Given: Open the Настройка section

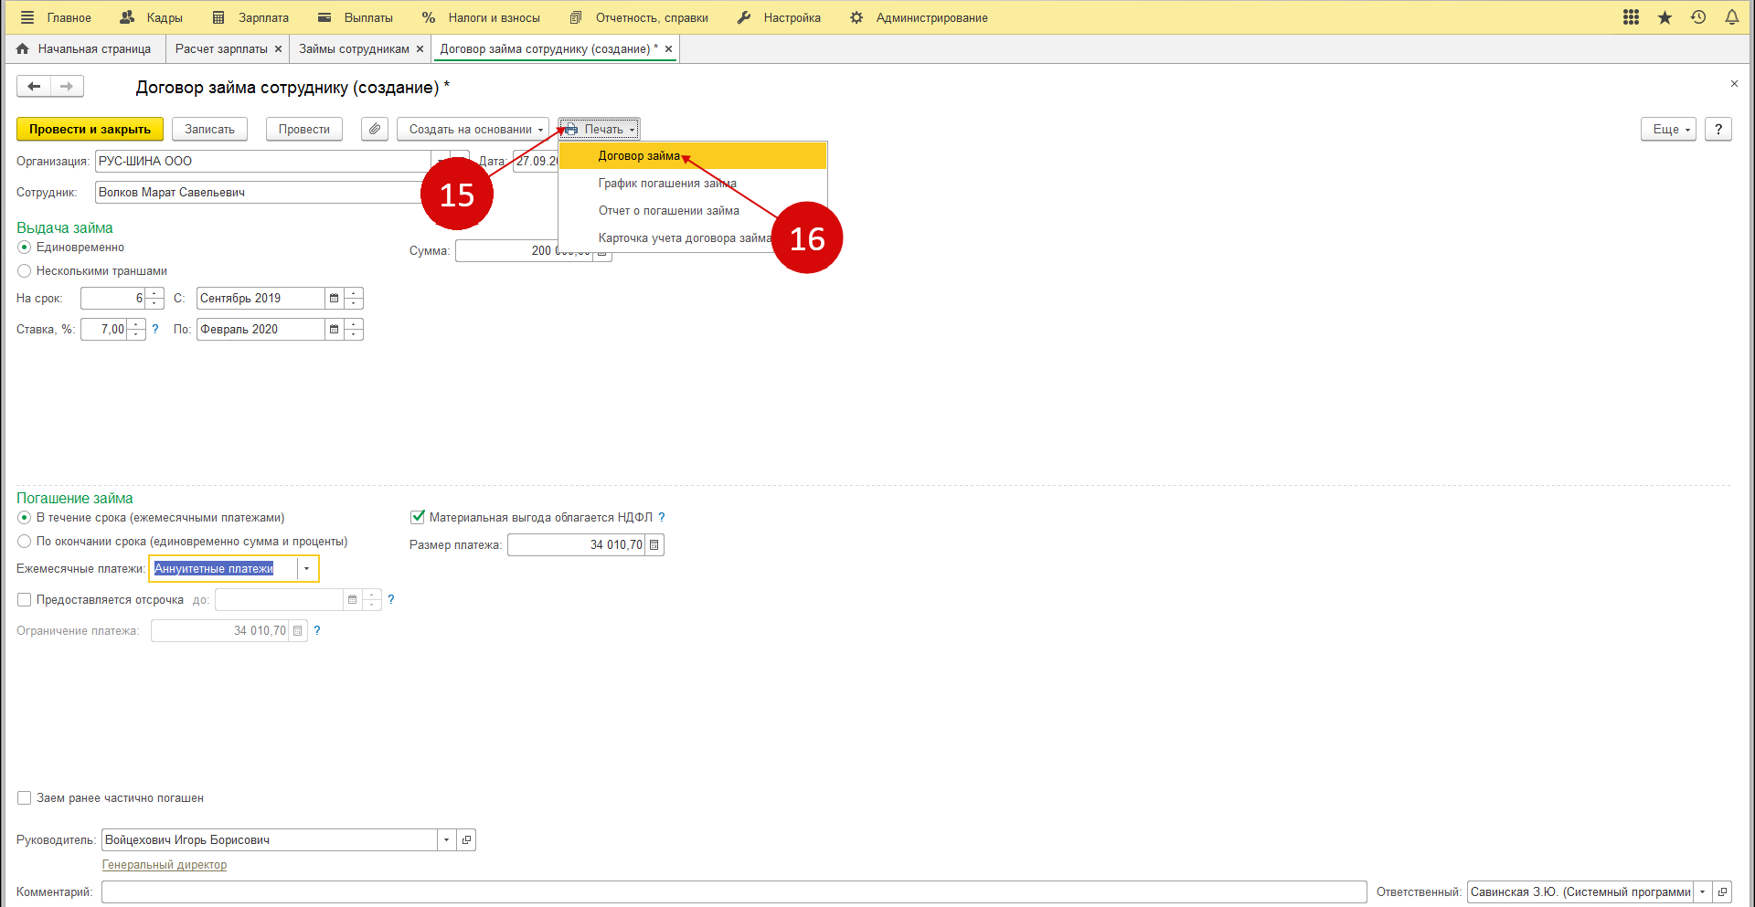Looking at the screenshot, I should (779, 17).
